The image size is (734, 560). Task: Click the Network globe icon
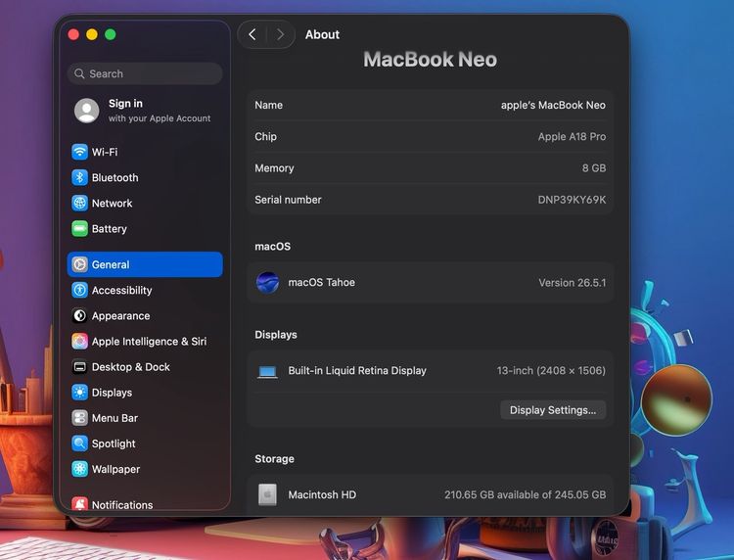tap(79, 204)
